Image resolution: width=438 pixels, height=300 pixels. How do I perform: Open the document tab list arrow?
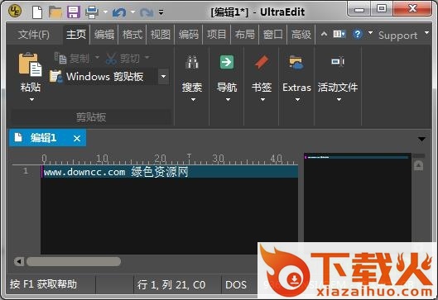[x=421, y=139]
